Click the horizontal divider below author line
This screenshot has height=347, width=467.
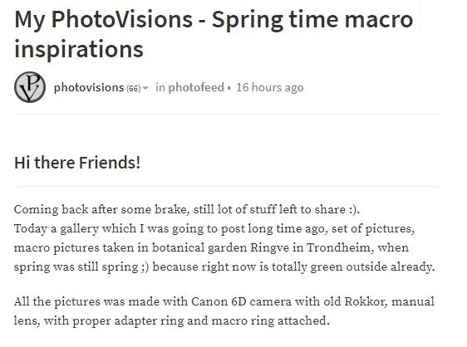(x=226, y=114)
